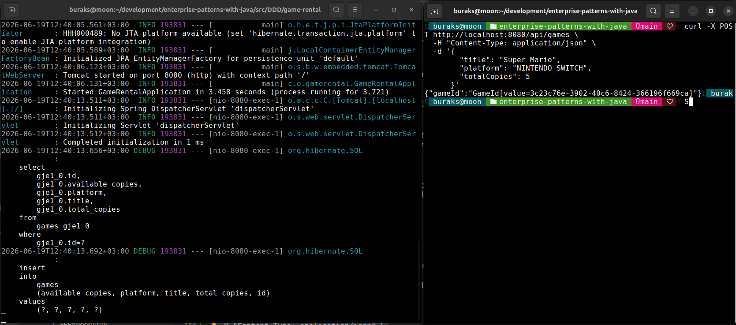
Task: Click '(?, ?, ?, ?, ?)' placeholders line
Action: click(69, 310)
